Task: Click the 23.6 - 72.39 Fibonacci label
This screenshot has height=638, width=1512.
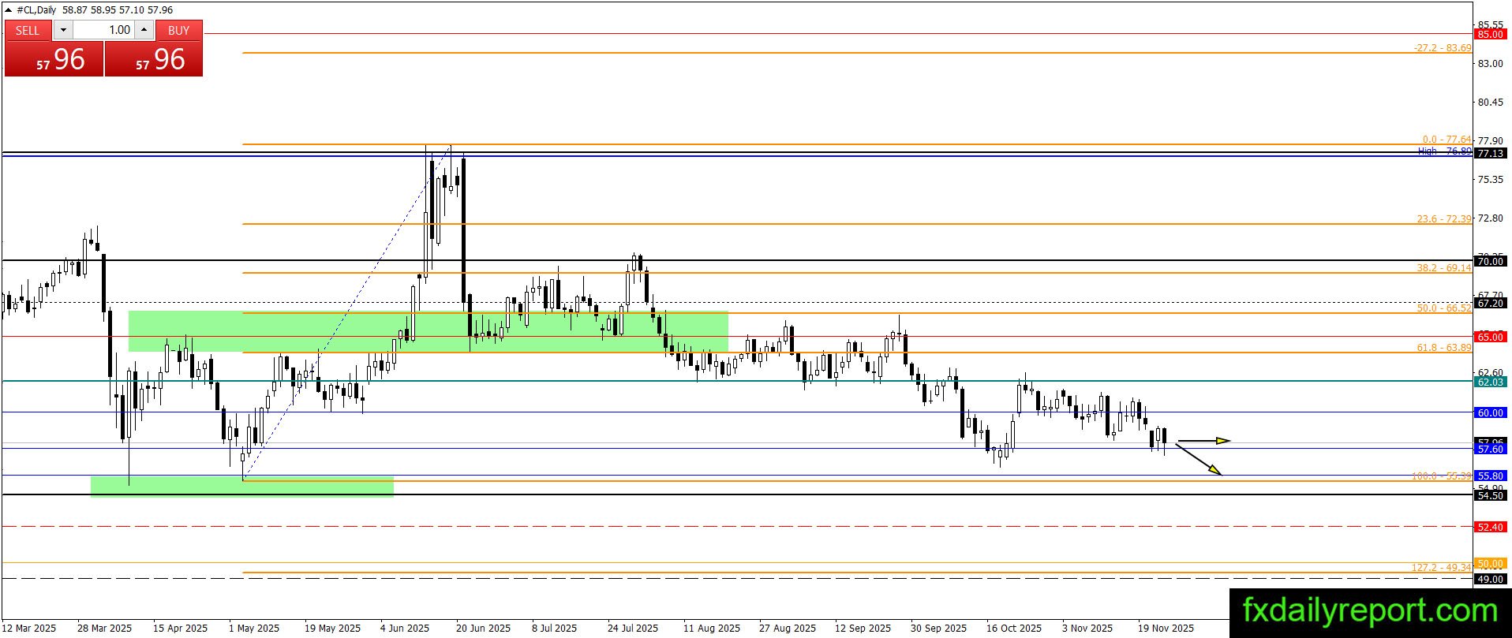Action: (1443, 218)
